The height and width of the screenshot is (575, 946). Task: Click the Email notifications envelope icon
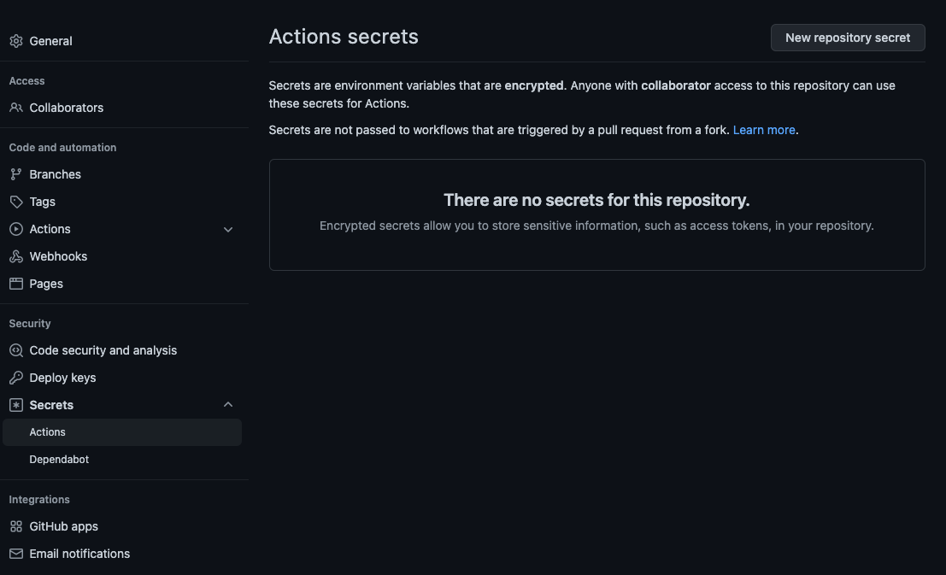click(15, 554)
